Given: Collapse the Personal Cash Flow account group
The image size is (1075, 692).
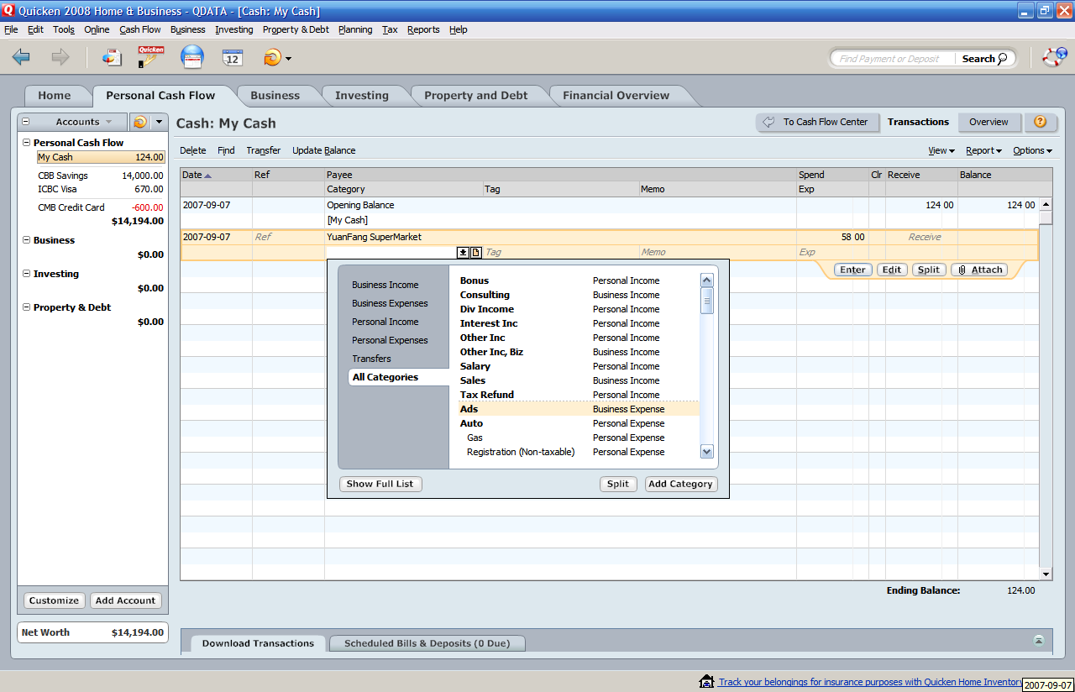Looking at the screenshot, I should 26,143.
